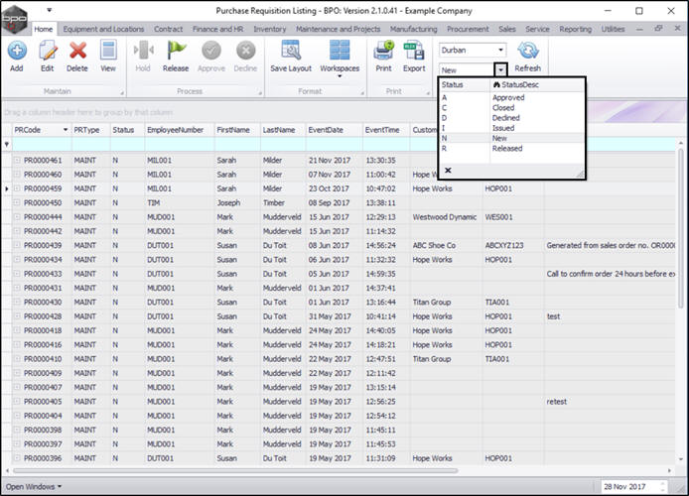Click the Release green flag icon

click(x=176, y=51)
